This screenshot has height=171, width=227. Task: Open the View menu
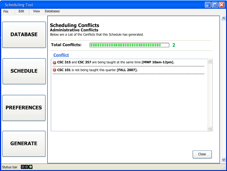coord(36,11)
